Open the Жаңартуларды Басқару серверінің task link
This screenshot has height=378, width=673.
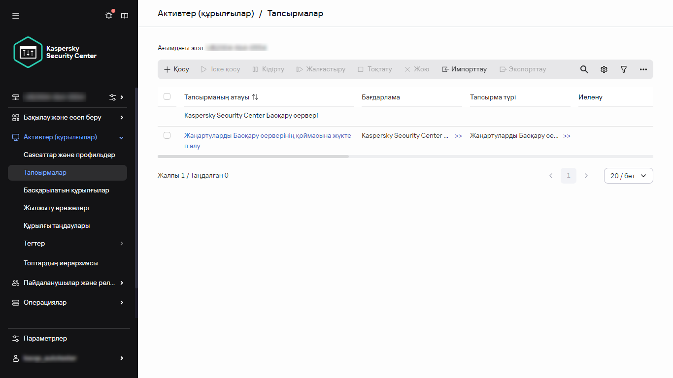pyautogui.click(x=268, y=141)
